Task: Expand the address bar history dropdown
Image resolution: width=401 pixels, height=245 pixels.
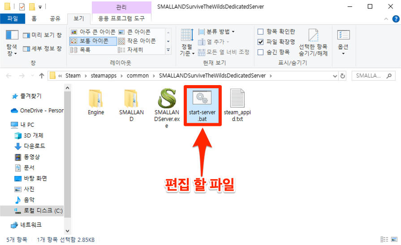Action: (x=335, y=76)
